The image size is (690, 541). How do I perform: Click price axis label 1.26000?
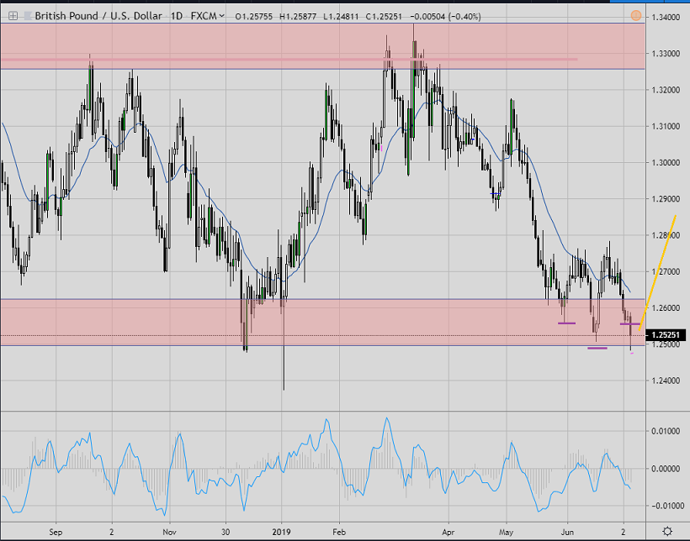[666, 307]
